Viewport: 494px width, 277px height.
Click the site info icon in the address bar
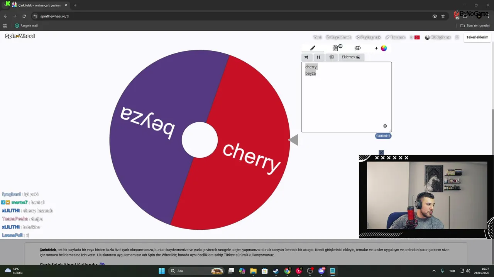(x=35, y=16)
